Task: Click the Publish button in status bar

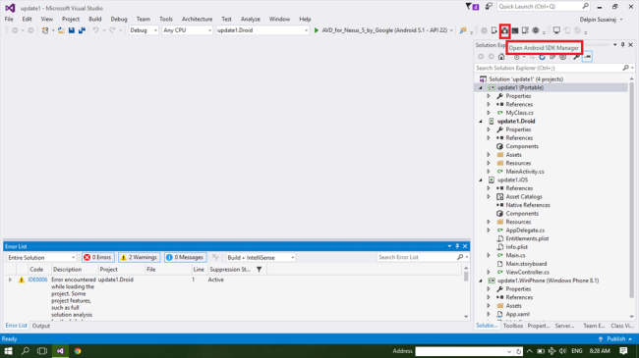Action: (x=615, y=339)
